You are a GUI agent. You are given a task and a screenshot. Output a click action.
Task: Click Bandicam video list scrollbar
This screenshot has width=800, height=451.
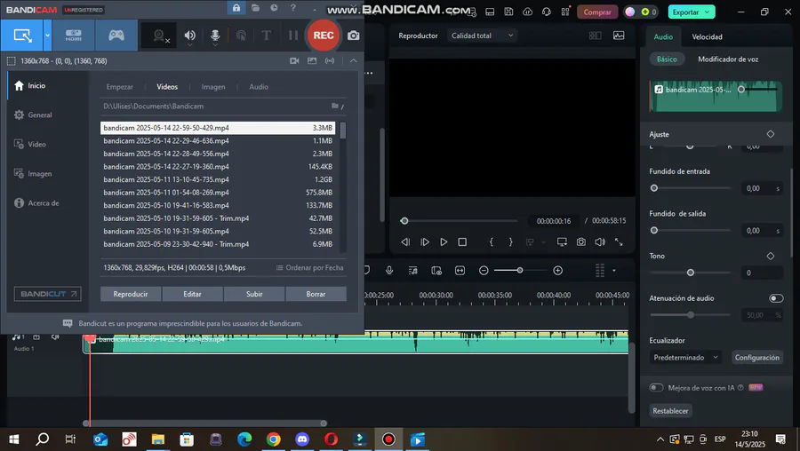pyautogui.click(x=343, y=131)
